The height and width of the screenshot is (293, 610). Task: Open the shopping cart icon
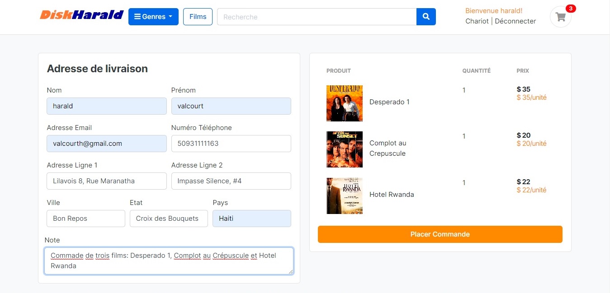tap(560, 17)
